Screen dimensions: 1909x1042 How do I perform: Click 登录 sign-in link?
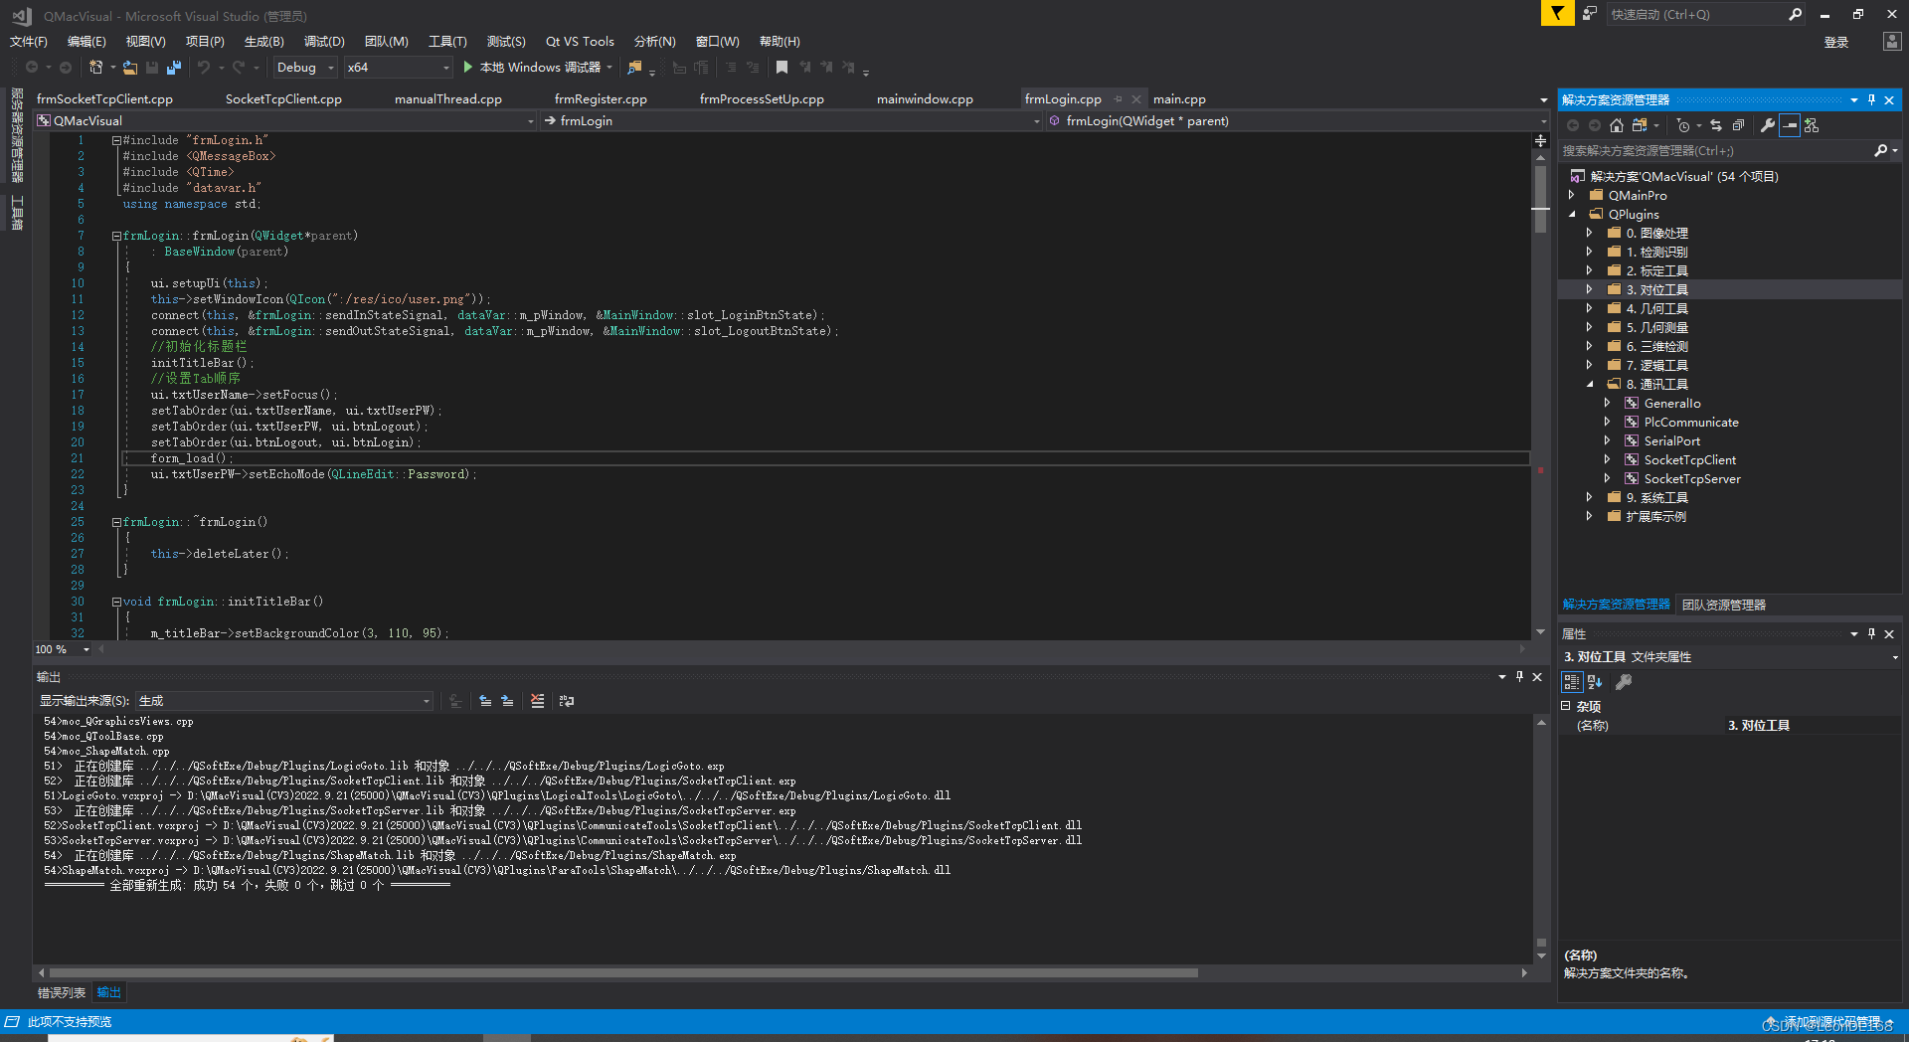click(x=1836, y=42)
